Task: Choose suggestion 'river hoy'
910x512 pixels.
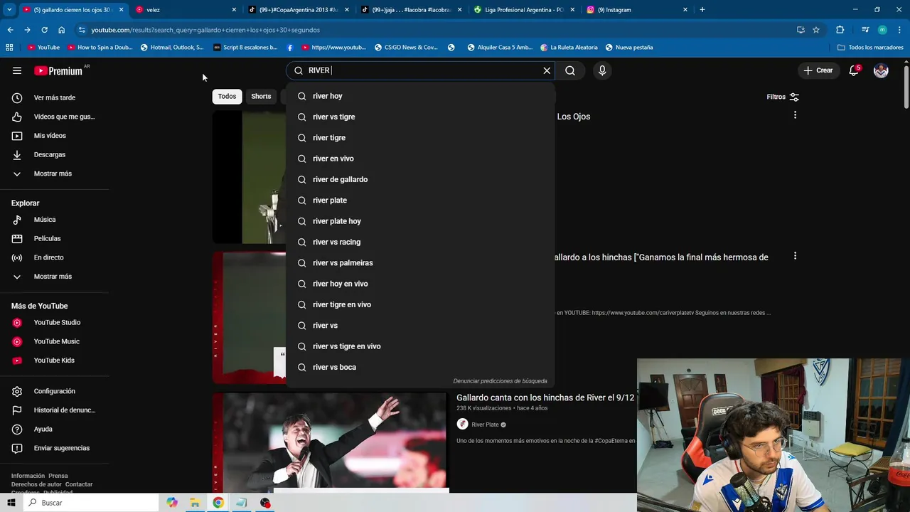Action: 420,96
